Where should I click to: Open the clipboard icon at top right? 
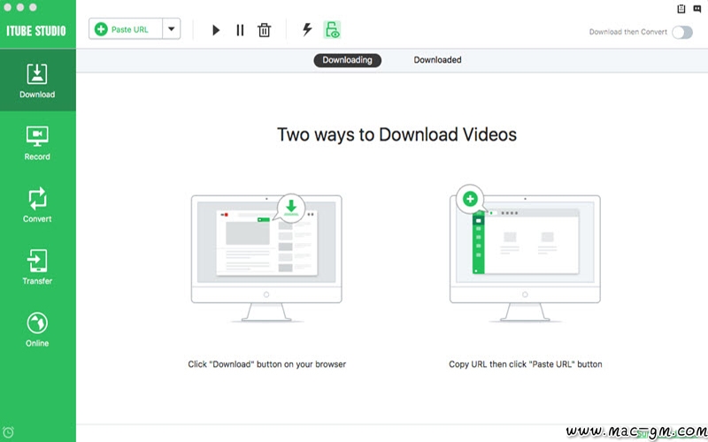(x=681, y=9)
